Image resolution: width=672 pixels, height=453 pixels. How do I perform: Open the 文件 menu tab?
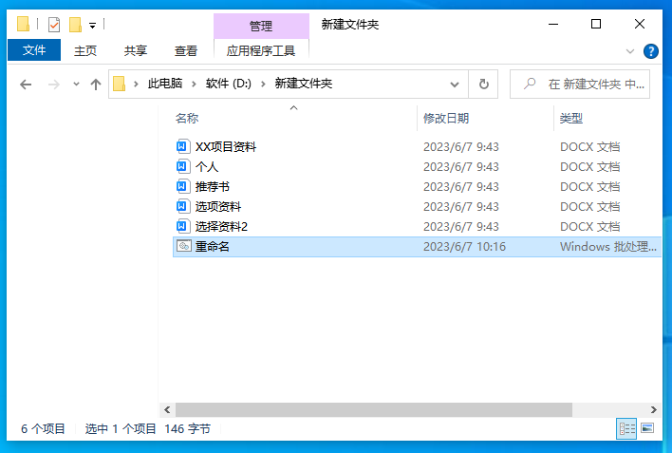(x=34, y=50)
